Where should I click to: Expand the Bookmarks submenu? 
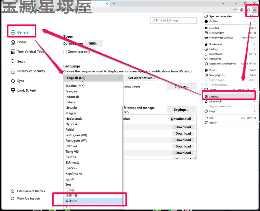click(x=230, y=44)
